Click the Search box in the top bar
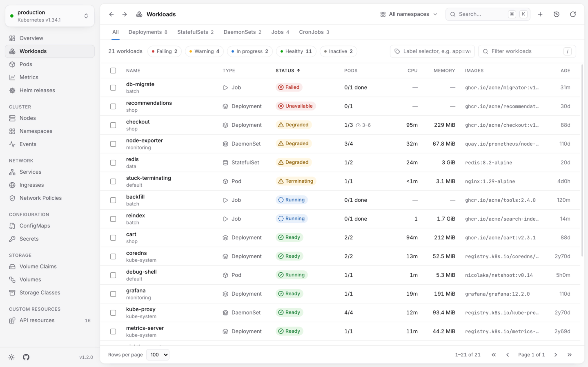Screen dimensions: 588x367 [x=488, y=14]
